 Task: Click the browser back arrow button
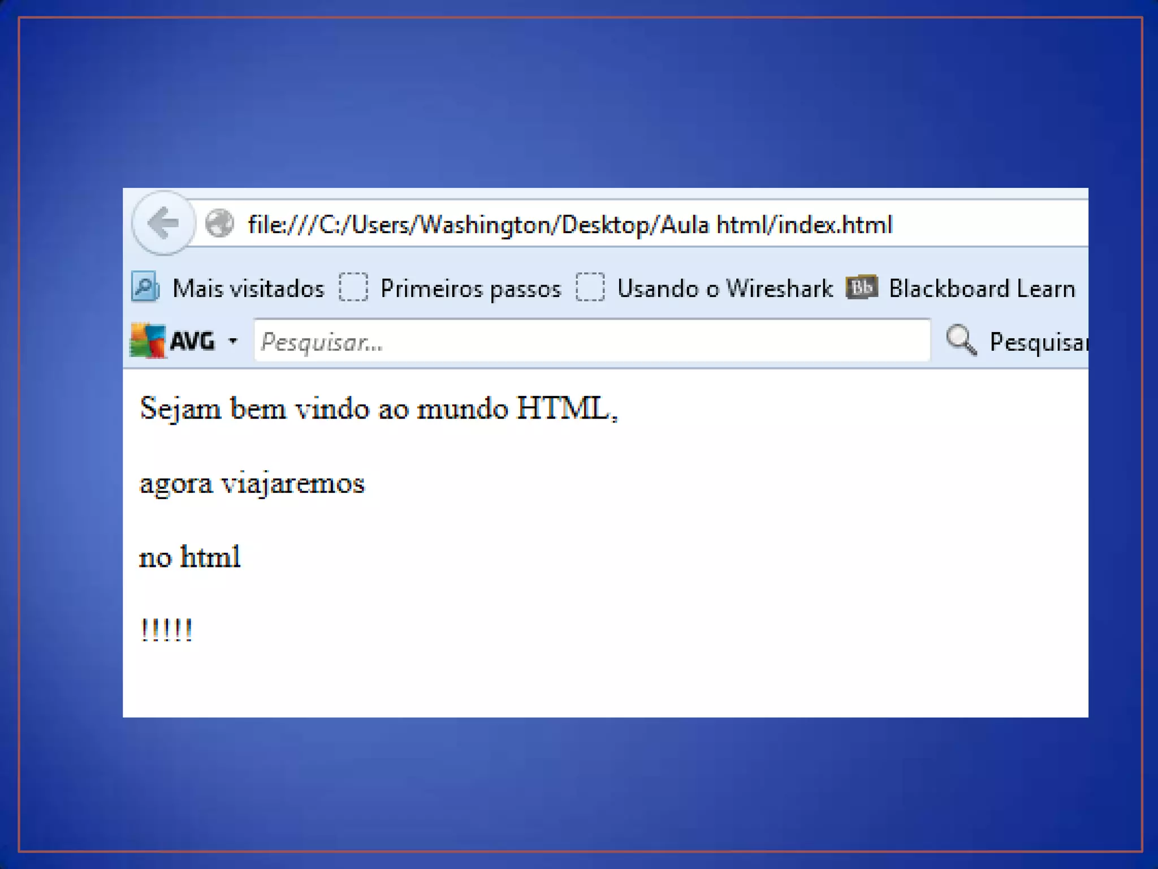pos(163,223)
